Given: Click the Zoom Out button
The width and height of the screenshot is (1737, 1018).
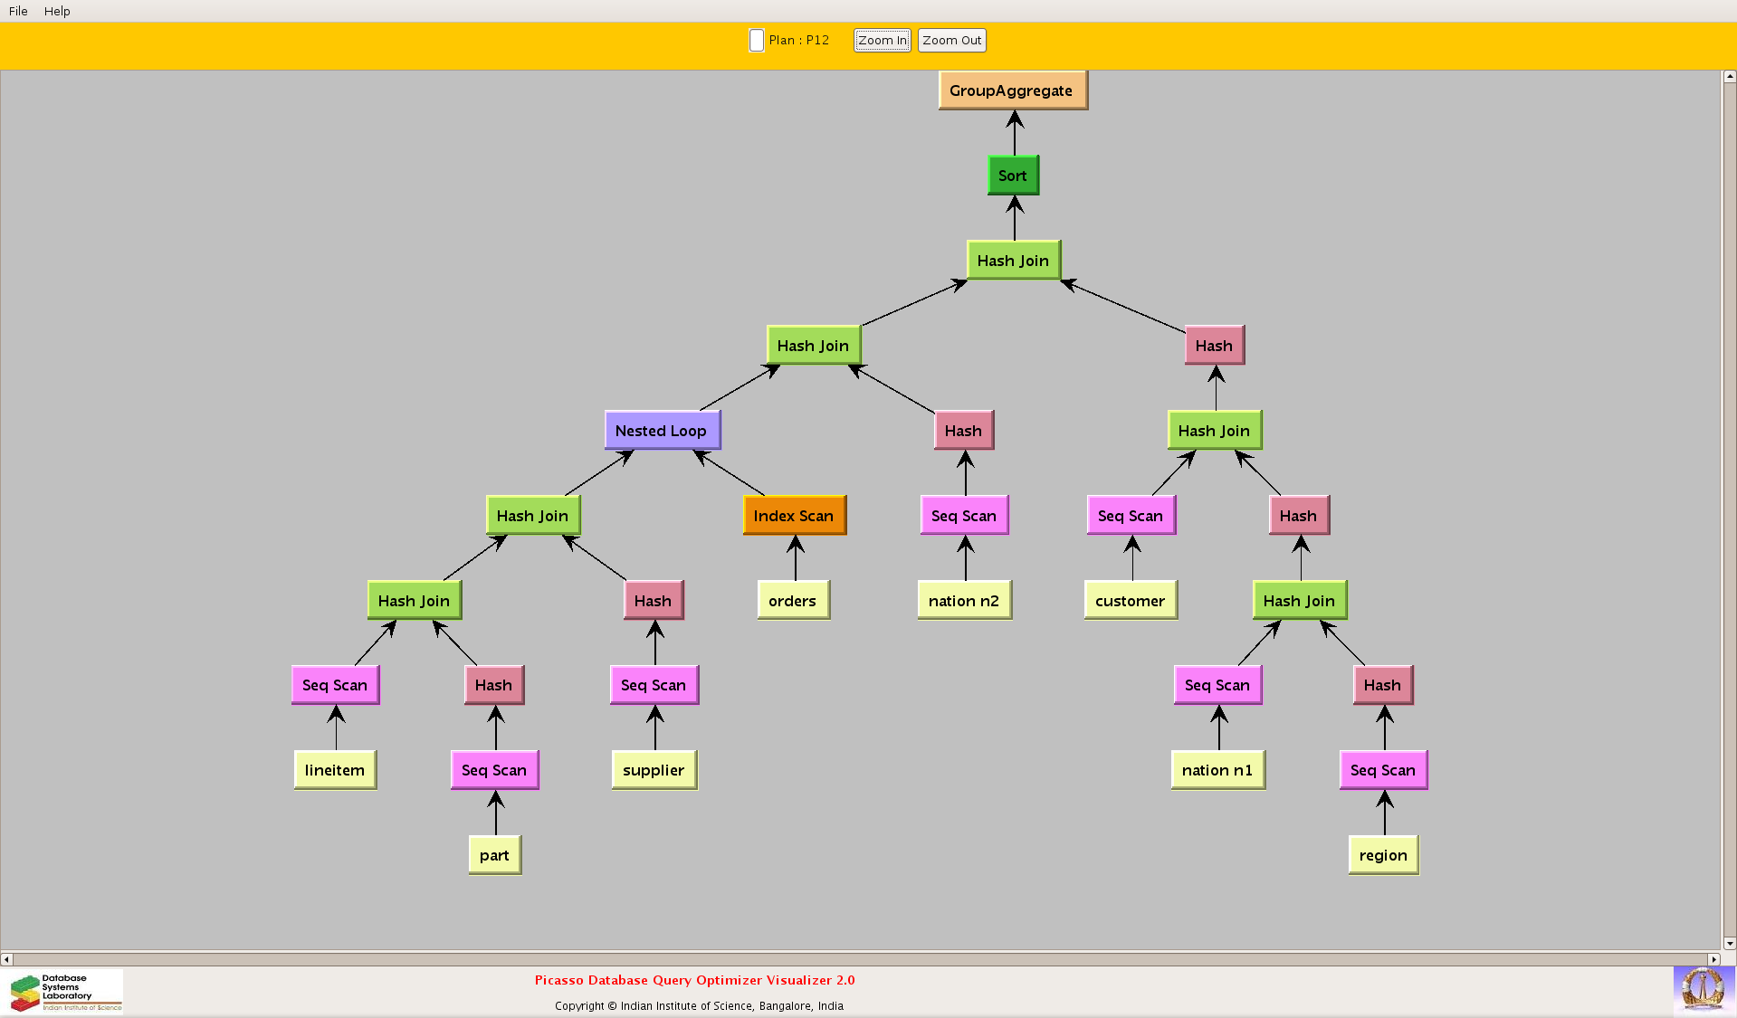Looking at the screenshot, I should [951, 40].
